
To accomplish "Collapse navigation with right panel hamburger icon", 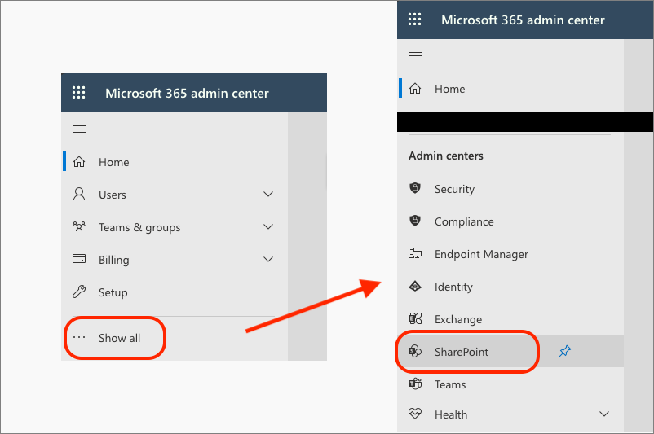I will point(415,56).
